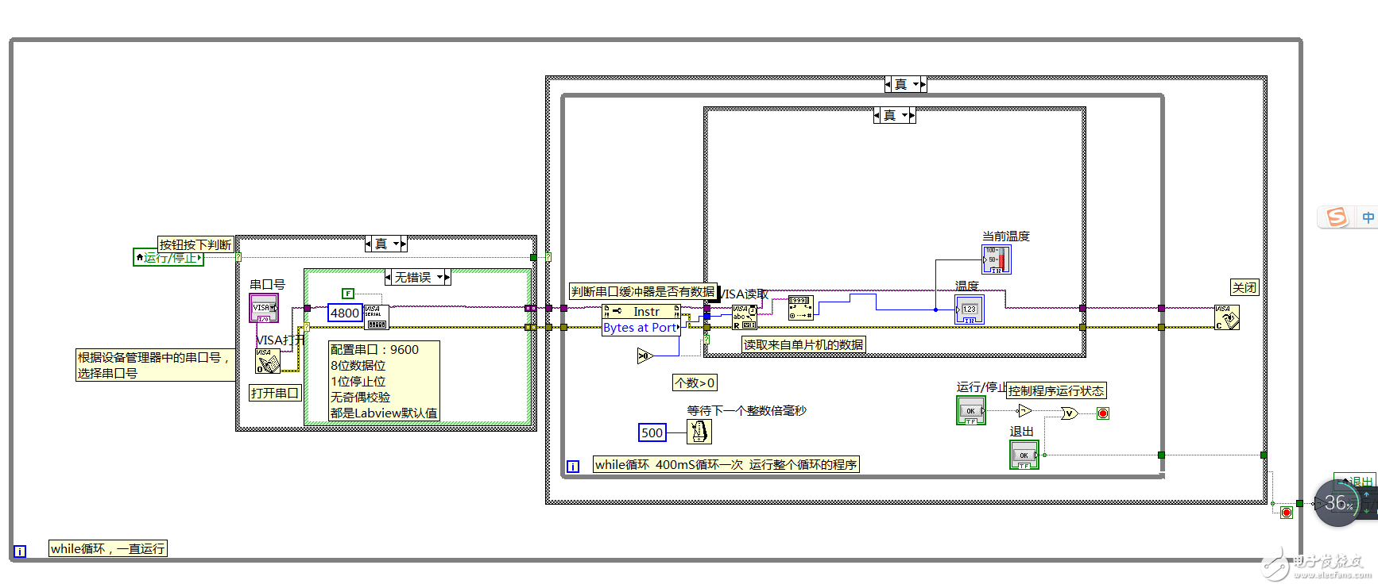Click the 根据设备管理器中的串口号 comment
Image resolution: width=1378 pixels, height=588 pixels.
(154, 365)
